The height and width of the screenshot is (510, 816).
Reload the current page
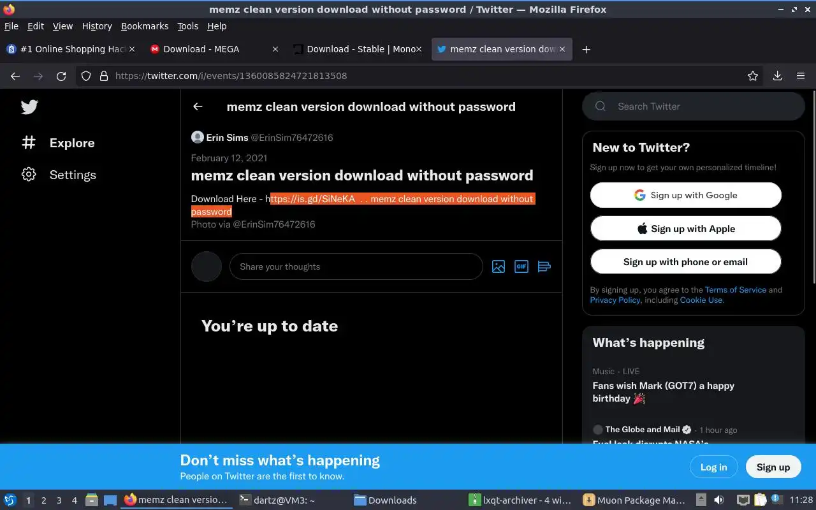click(61, 76)
